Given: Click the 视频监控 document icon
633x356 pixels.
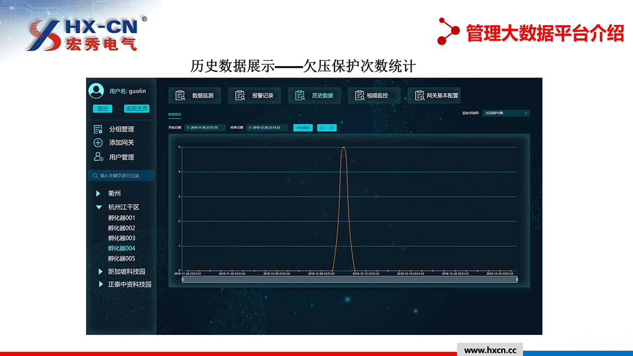Looking at the screenshot, I should [360, 95].
